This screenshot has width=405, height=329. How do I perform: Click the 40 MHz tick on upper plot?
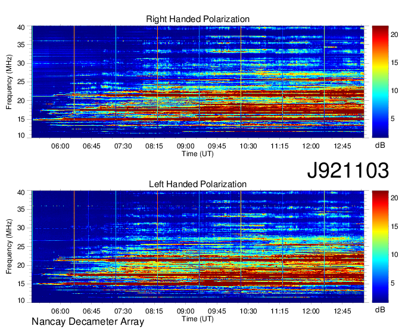click(x=21, y=27)
